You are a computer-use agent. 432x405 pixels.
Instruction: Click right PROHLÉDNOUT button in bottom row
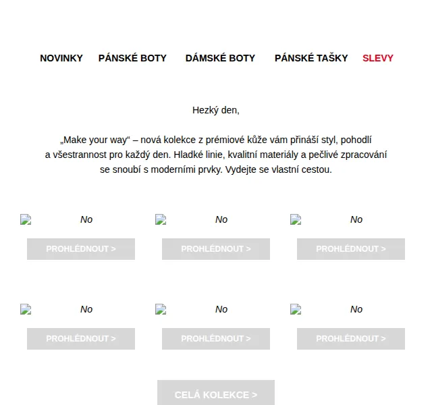351,339
